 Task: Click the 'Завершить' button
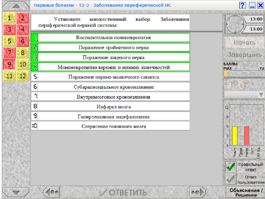pos(244,55)
